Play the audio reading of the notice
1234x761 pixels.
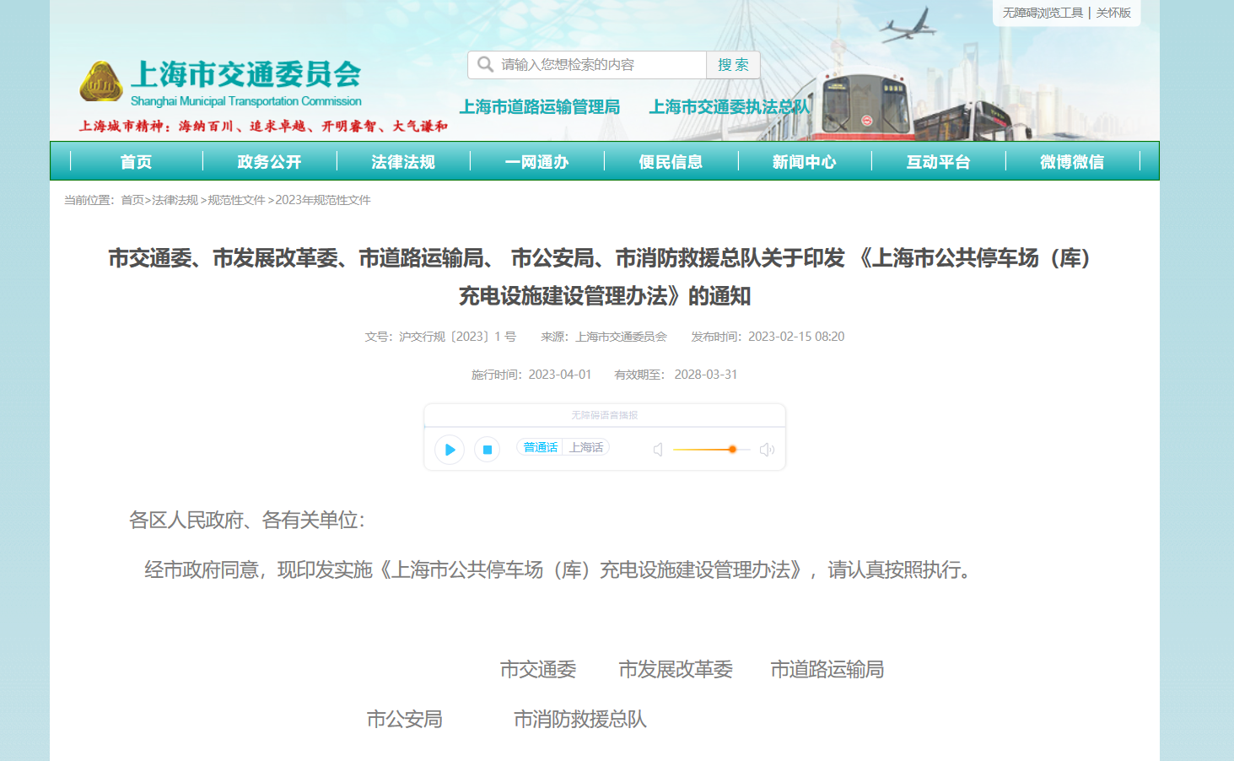tap(450, 450)
